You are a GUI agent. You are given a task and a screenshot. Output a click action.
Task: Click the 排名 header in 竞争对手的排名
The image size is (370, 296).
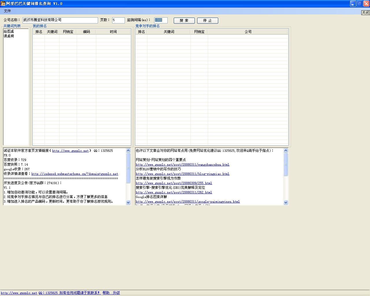(x=141, y=32)
